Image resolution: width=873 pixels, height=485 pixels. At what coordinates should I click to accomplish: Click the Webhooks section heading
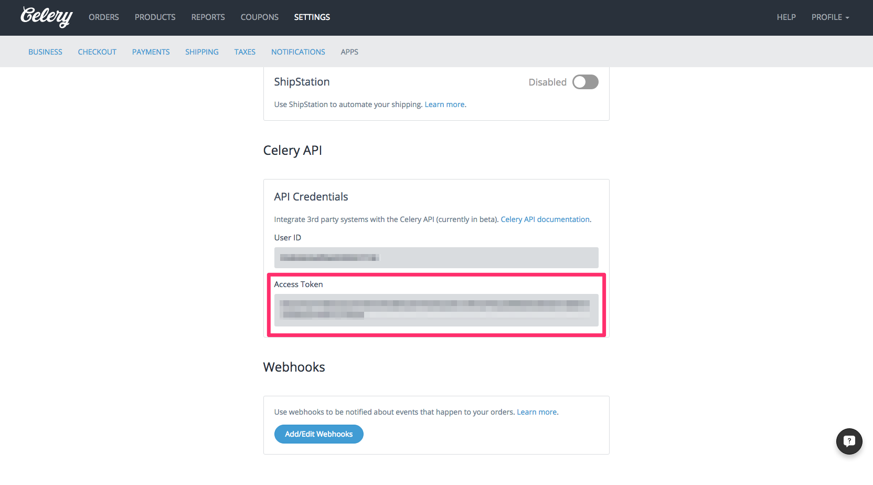pos(294,367)
